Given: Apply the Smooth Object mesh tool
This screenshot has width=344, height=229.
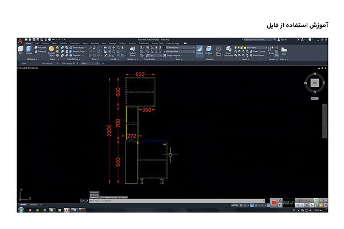Looking at the screenshot, I should pyautogui.click(x=52, y=52).
